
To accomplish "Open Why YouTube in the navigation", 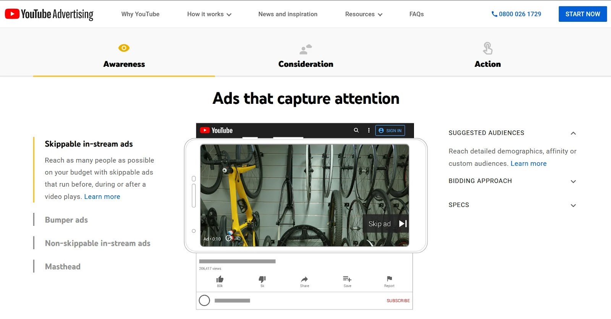I will click(140, 14).
